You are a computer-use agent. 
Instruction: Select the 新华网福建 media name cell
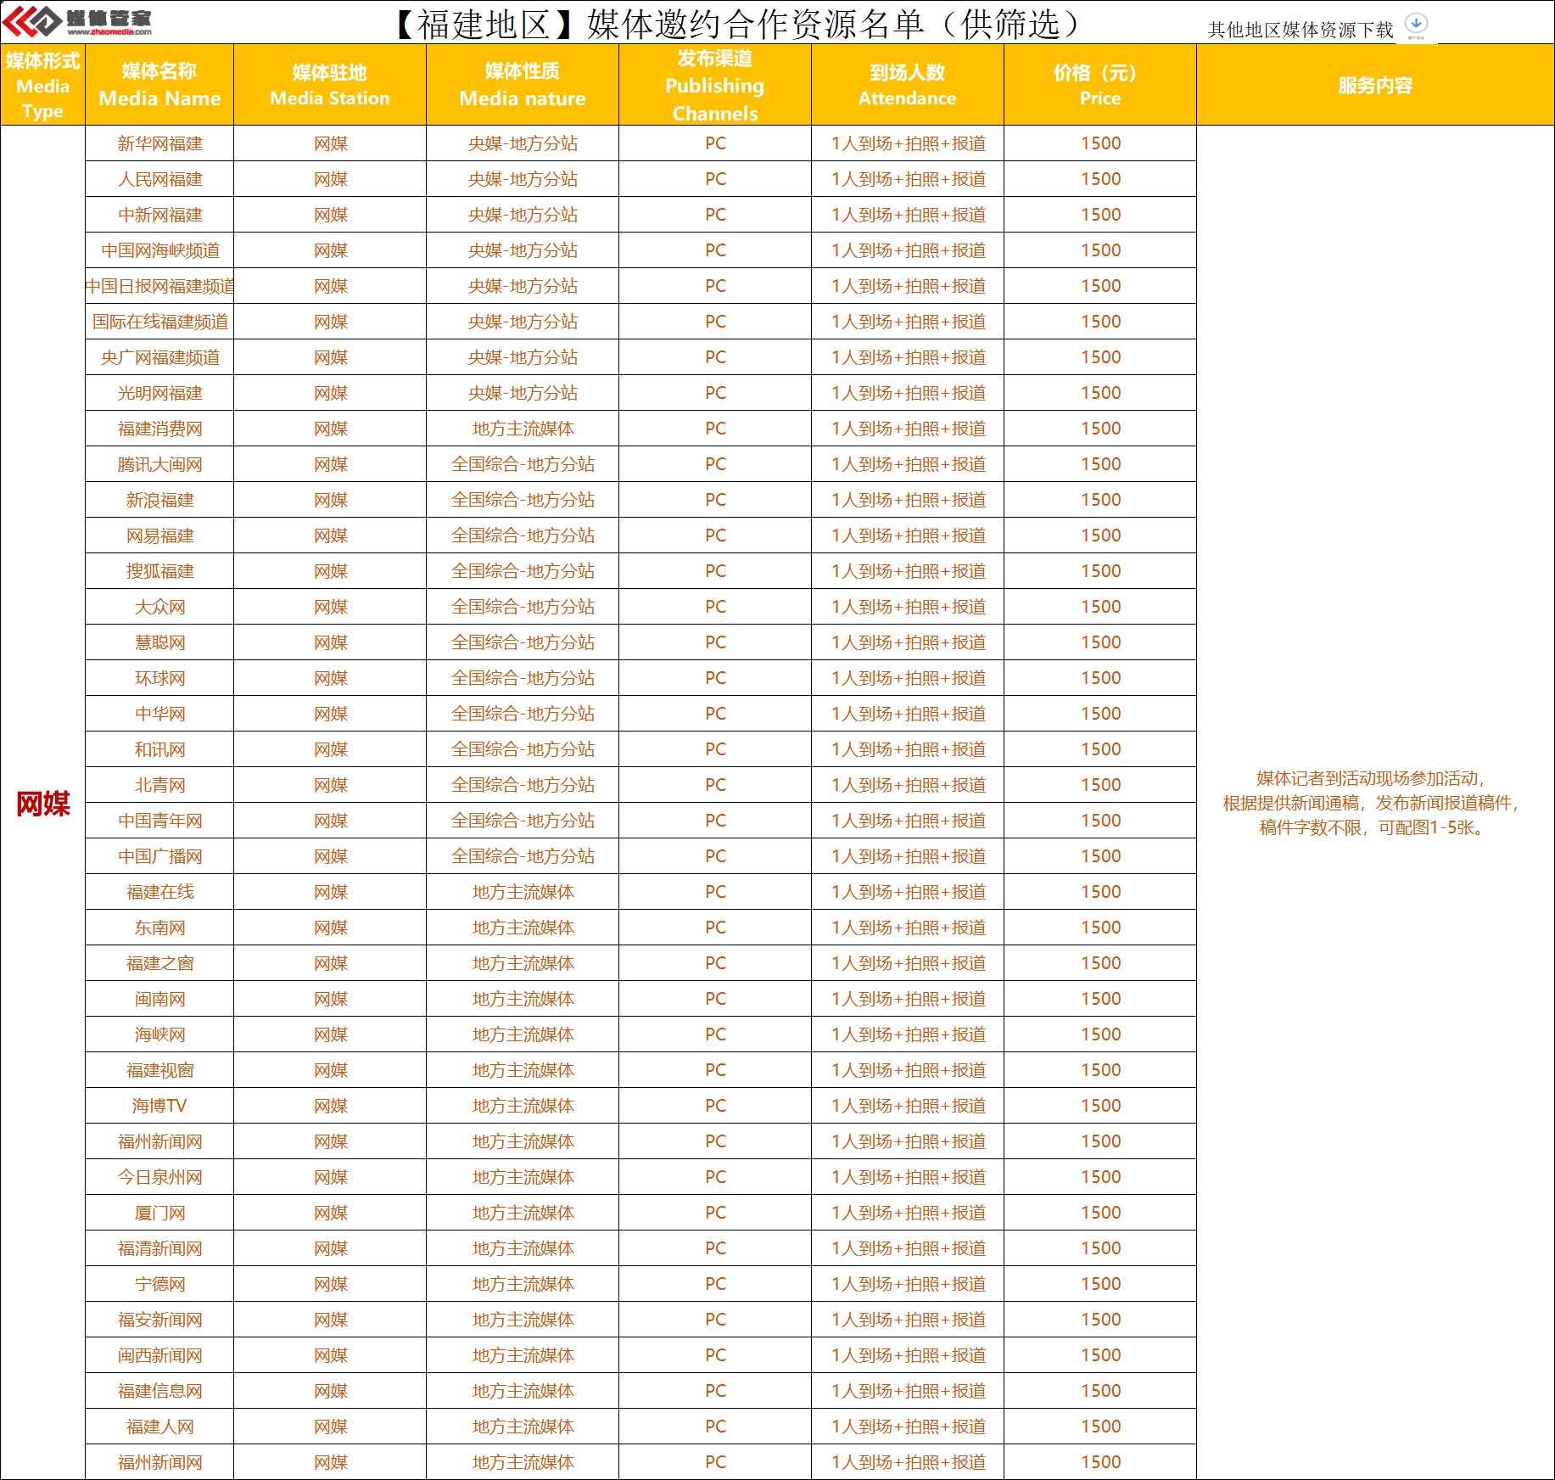(159, 143)
